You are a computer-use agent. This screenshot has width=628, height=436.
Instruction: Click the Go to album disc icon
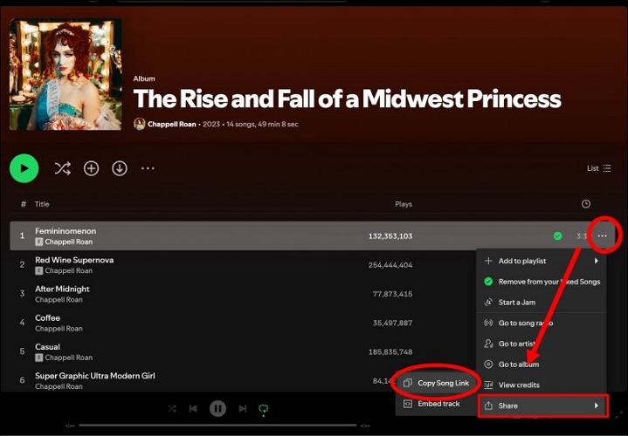coord(488,364)
